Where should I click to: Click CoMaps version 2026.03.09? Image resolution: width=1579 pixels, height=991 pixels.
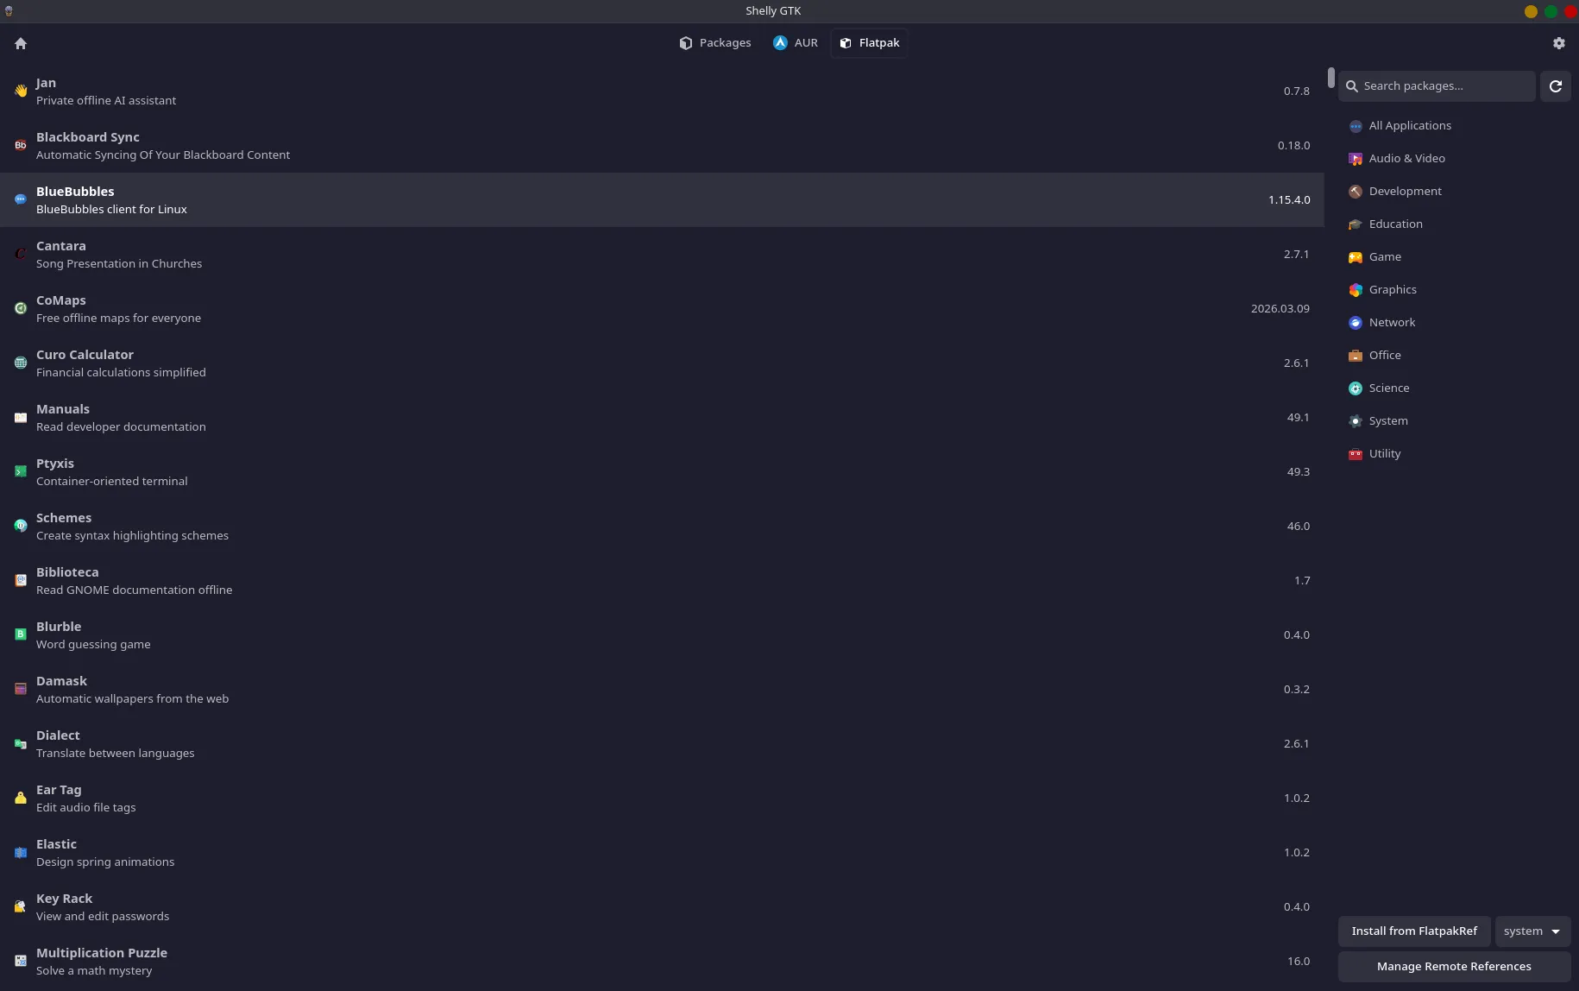(1280, 309)
